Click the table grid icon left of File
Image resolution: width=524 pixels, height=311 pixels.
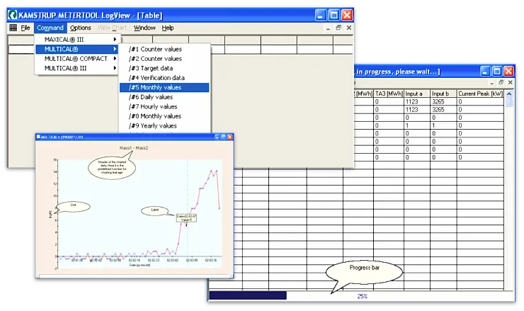[13, 28]
